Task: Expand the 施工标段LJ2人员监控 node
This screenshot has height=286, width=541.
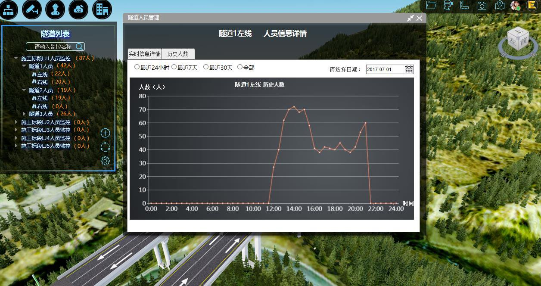Action: pyautogui.click(x=16, y=122)
